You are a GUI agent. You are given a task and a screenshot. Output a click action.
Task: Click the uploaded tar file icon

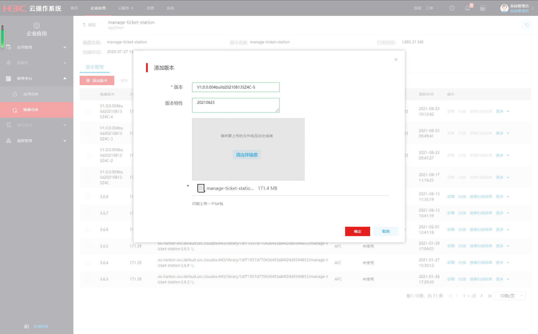[x=201, y=188]
